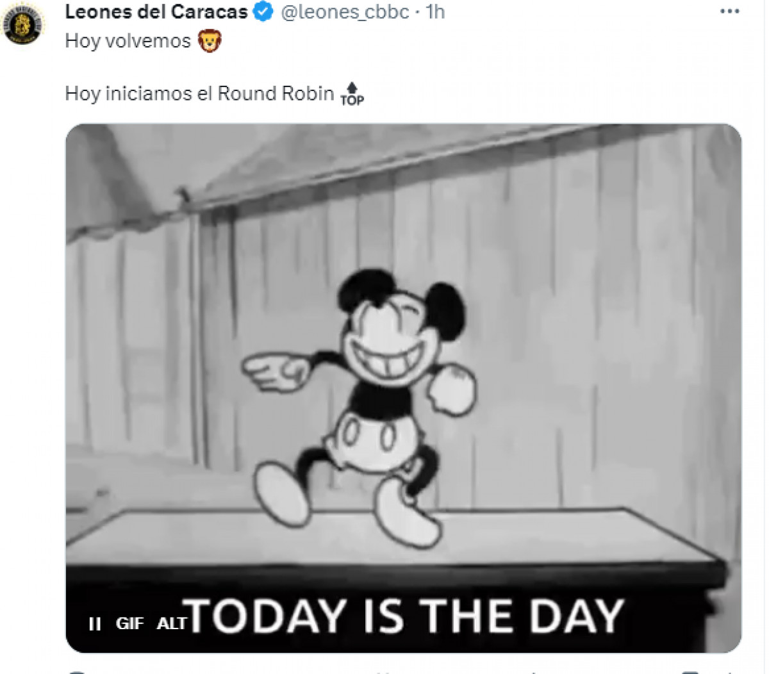Click Mickey's pointing gloved hand
The height and width of the screenshot is (674, 769).
(274, 371)
